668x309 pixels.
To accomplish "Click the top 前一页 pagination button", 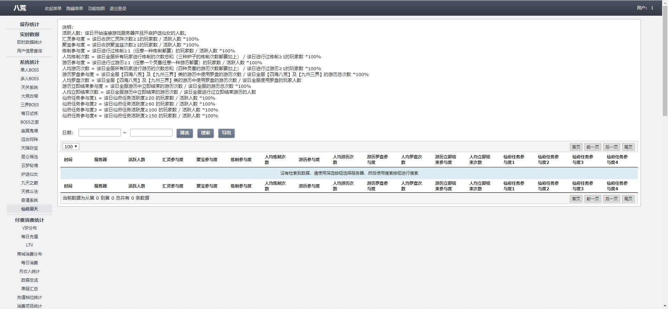I will [593, 147].
